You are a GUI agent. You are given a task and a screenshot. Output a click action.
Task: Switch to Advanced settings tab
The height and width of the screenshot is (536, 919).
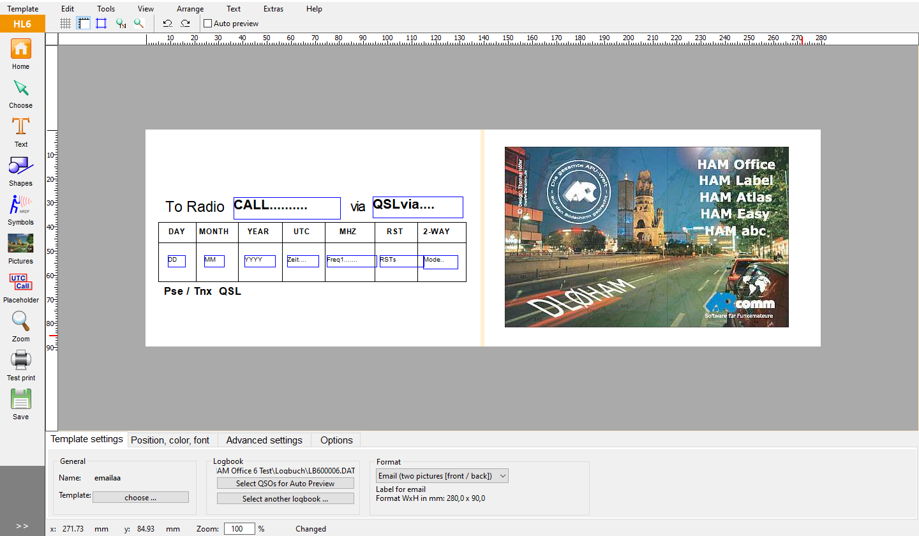click(264, 440)
